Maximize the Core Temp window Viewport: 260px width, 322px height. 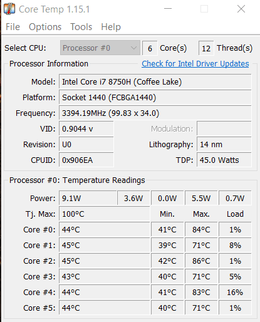(x=204, y=9)
